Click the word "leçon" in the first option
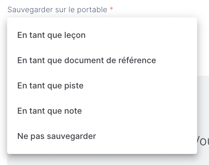 coord(75,36)
